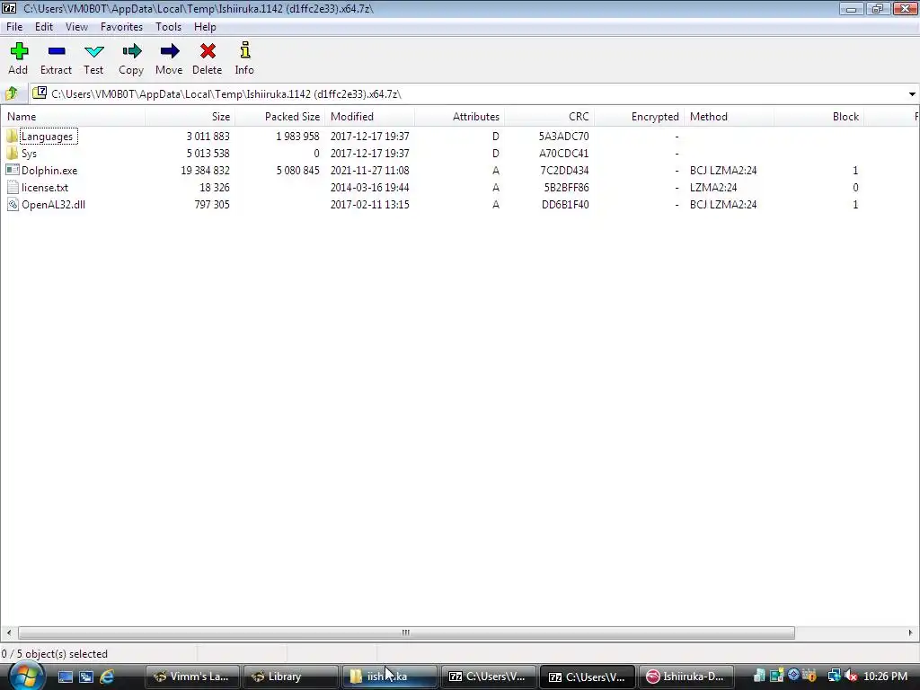Click the CRC value 7C2DD434

(564, 170)
